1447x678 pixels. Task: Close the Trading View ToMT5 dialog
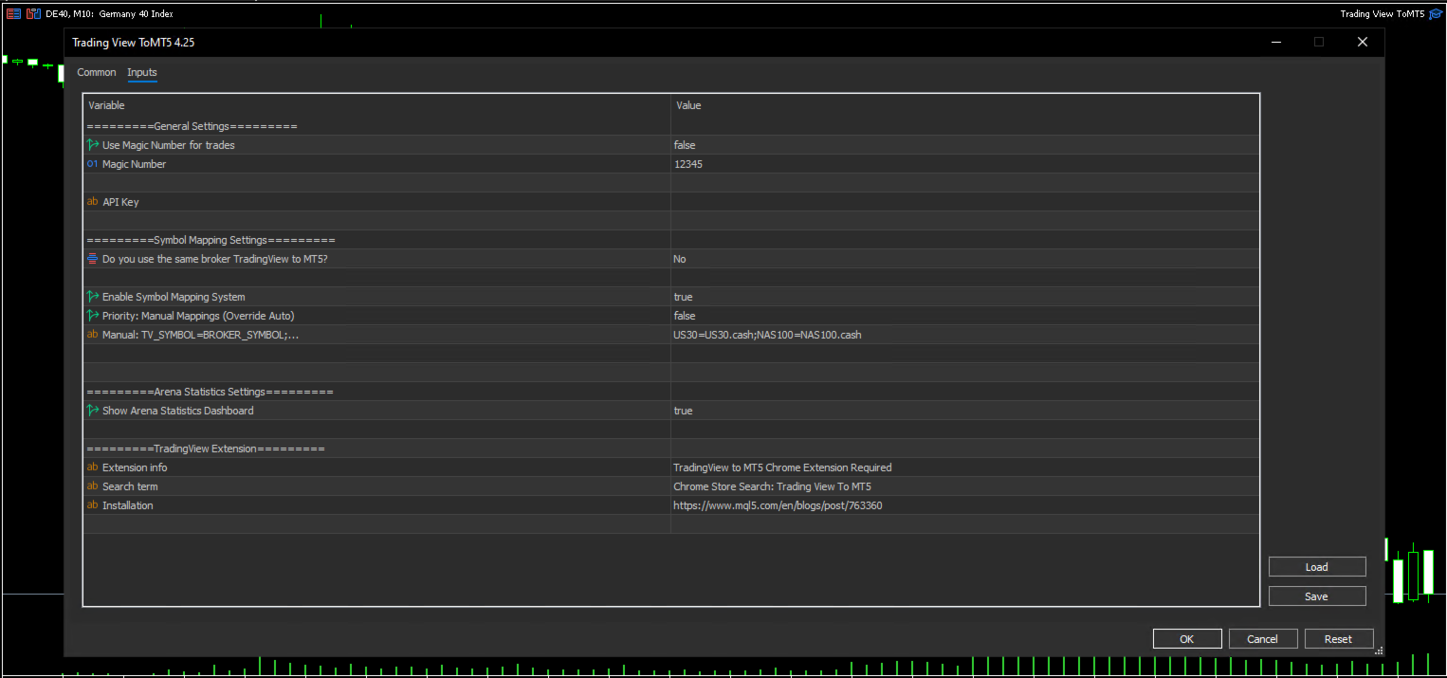click(1363, 43)
